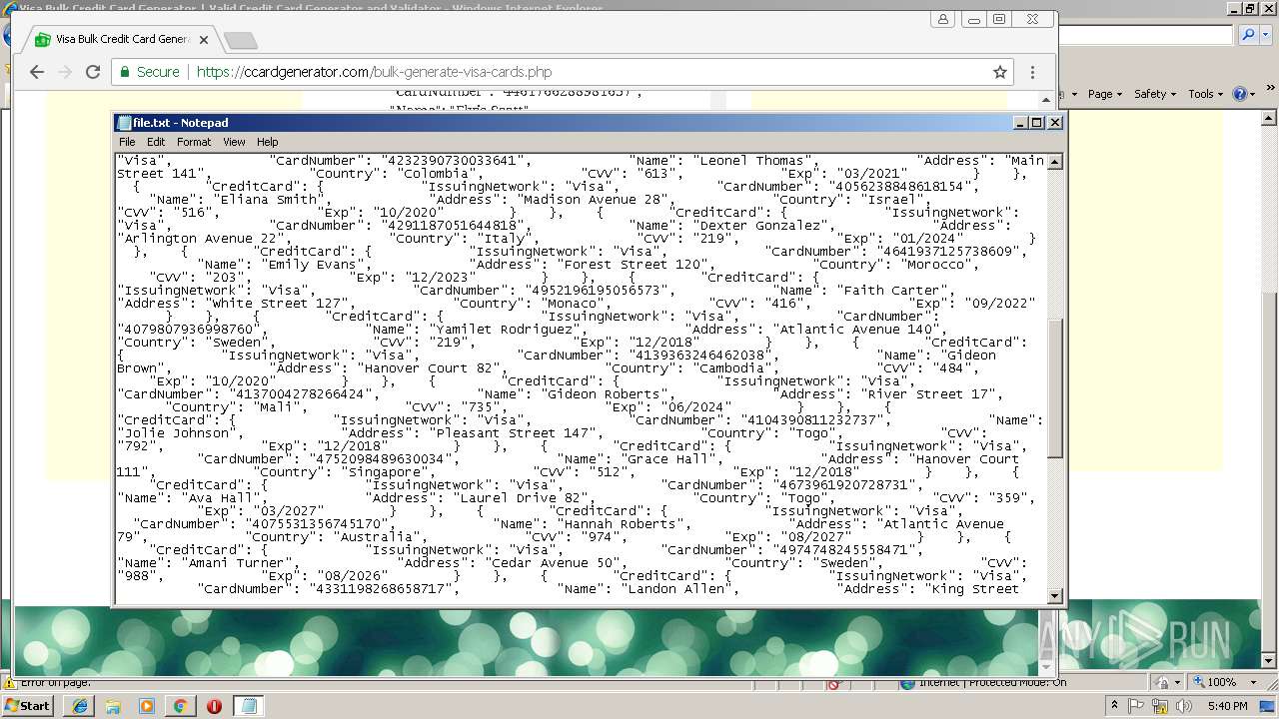Open Internet Explorer from the taskbar
The width and height of the screenshot is (1279, 719).
pyautogui.click(x=80, y=705)
